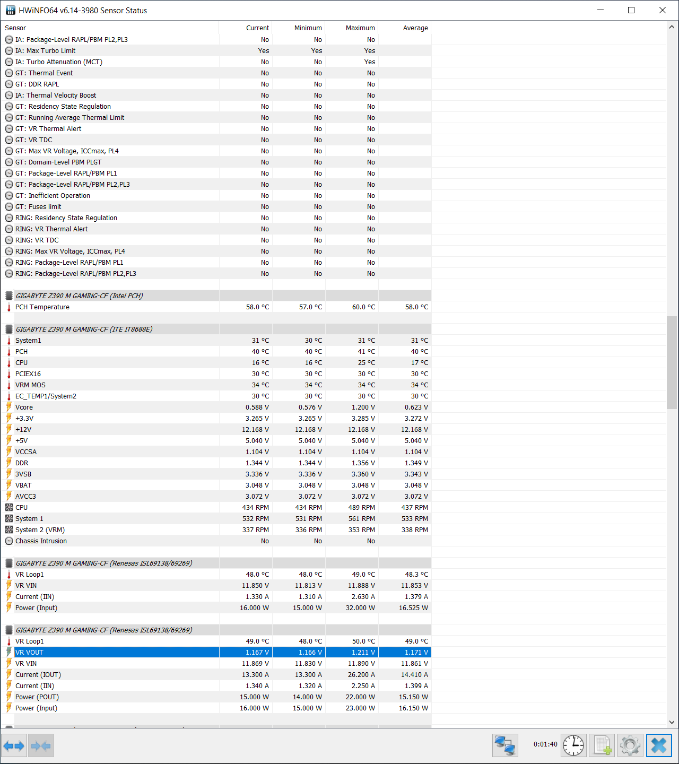Select the GIGABYTE Z390 M GAMING-CF (ITE IT8688E) header

coord(216,329)
